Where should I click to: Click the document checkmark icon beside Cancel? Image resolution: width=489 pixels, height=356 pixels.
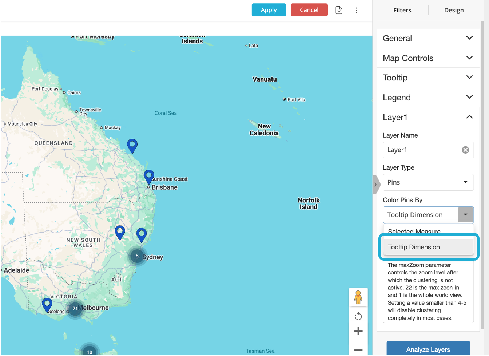[339, 10]
